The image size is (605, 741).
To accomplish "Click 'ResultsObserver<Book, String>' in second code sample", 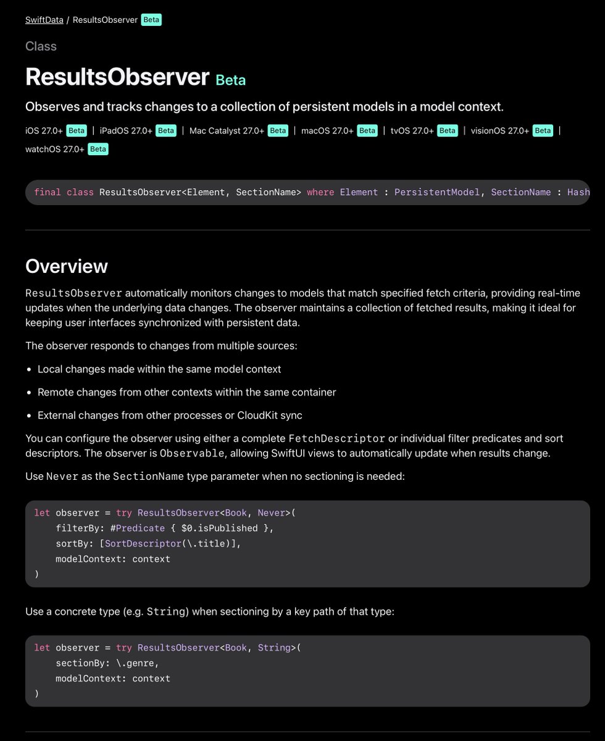I will tap(216, 648).
